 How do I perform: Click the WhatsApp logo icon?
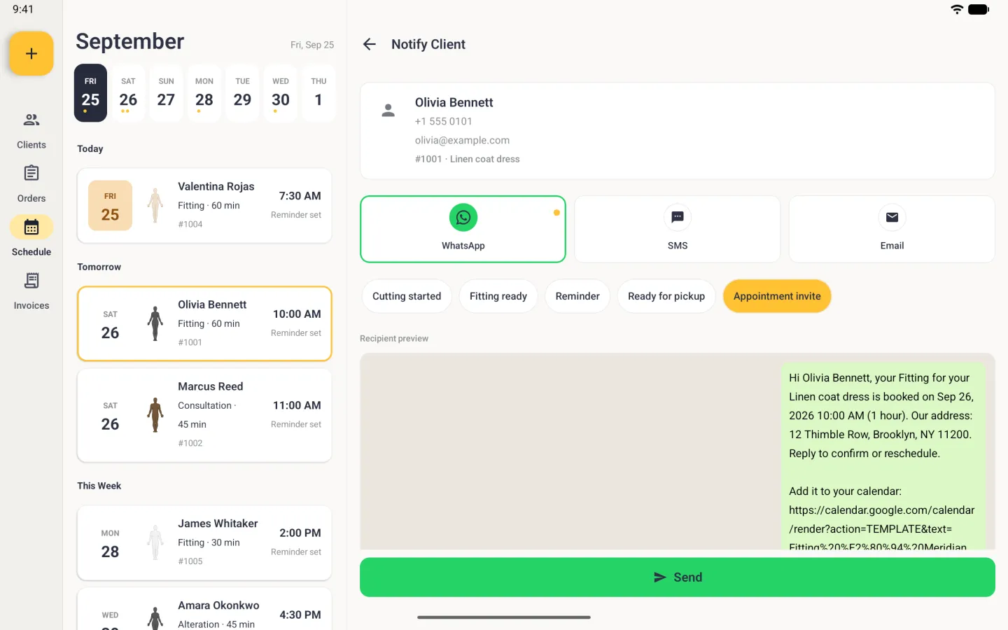(463, 218)
